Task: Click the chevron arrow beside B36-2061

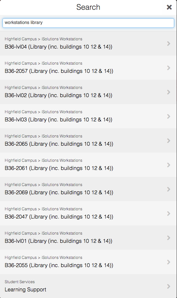Action: [x=168, y=165]
